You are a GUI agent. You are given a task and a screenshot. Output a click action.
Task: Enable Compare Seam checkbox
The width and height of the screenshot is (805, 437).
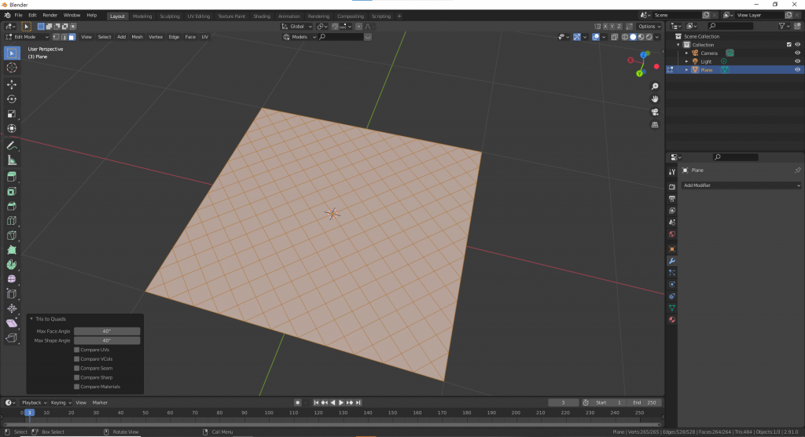coord(76,368)
